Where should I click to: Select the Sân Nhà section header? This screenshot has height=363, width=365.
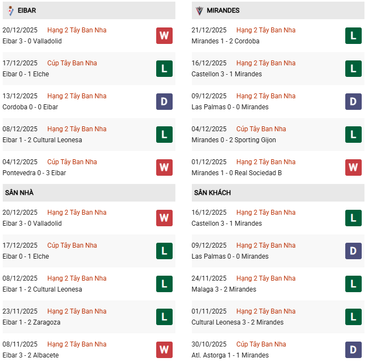point(19,193)
